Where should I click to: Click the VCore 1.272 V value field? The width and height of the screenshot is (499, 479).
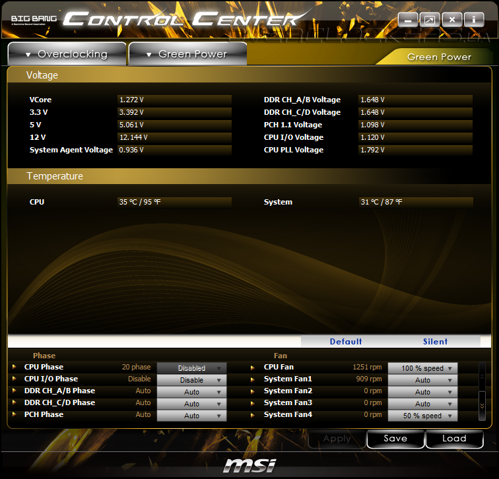174,100
